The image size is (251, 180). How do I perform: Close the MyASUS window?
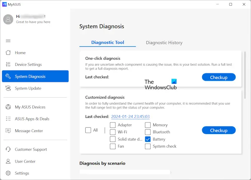(244, 4)
